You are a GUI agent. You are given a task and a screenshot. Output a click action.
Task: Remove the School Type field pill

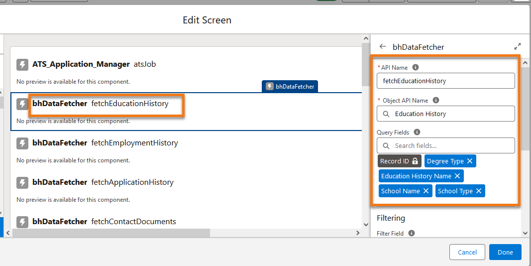479,191
